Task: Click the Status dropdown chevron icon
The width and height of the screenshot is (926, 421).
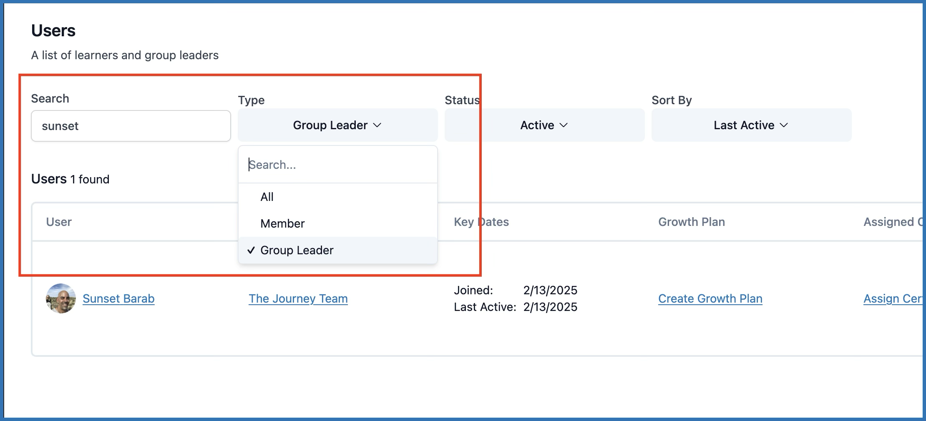Action: click(x=564, y=125)
